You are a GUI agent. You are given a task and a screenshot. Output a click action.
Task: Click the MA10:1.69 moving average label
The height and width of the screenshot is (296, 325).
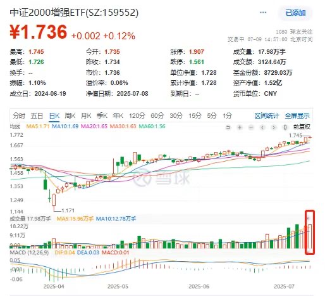pyautogui.click(x=65, y=127)
